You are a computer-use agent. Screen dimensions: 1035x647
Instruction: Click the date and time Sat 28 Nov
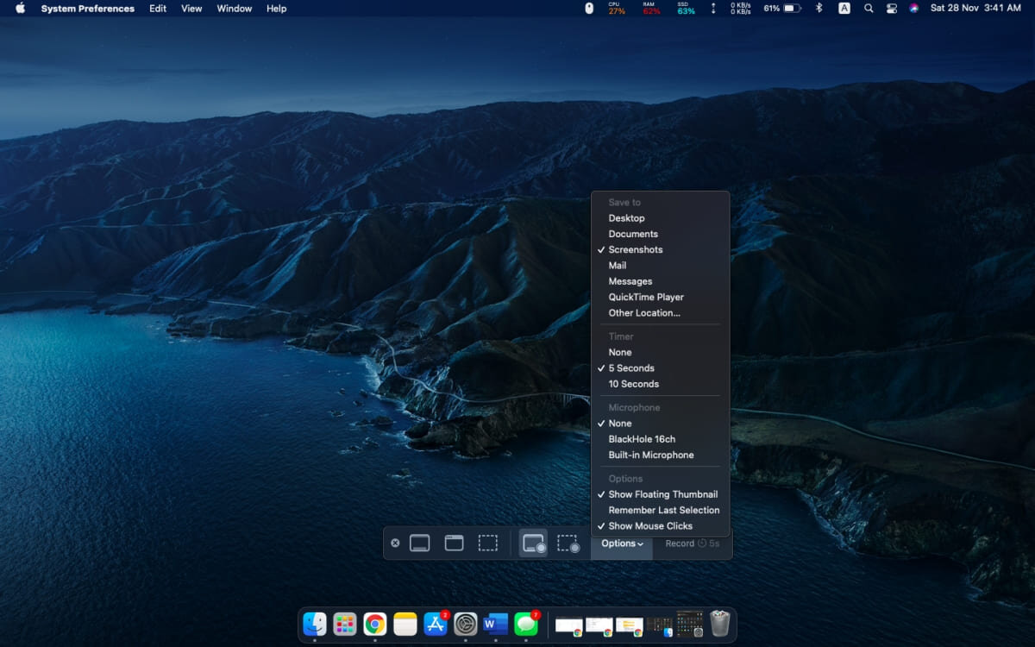tap(976, 9)
